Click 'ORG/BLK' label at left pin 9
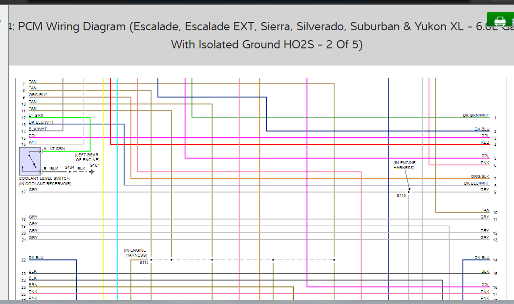This screenshot has height=304, width=514. 38,95
